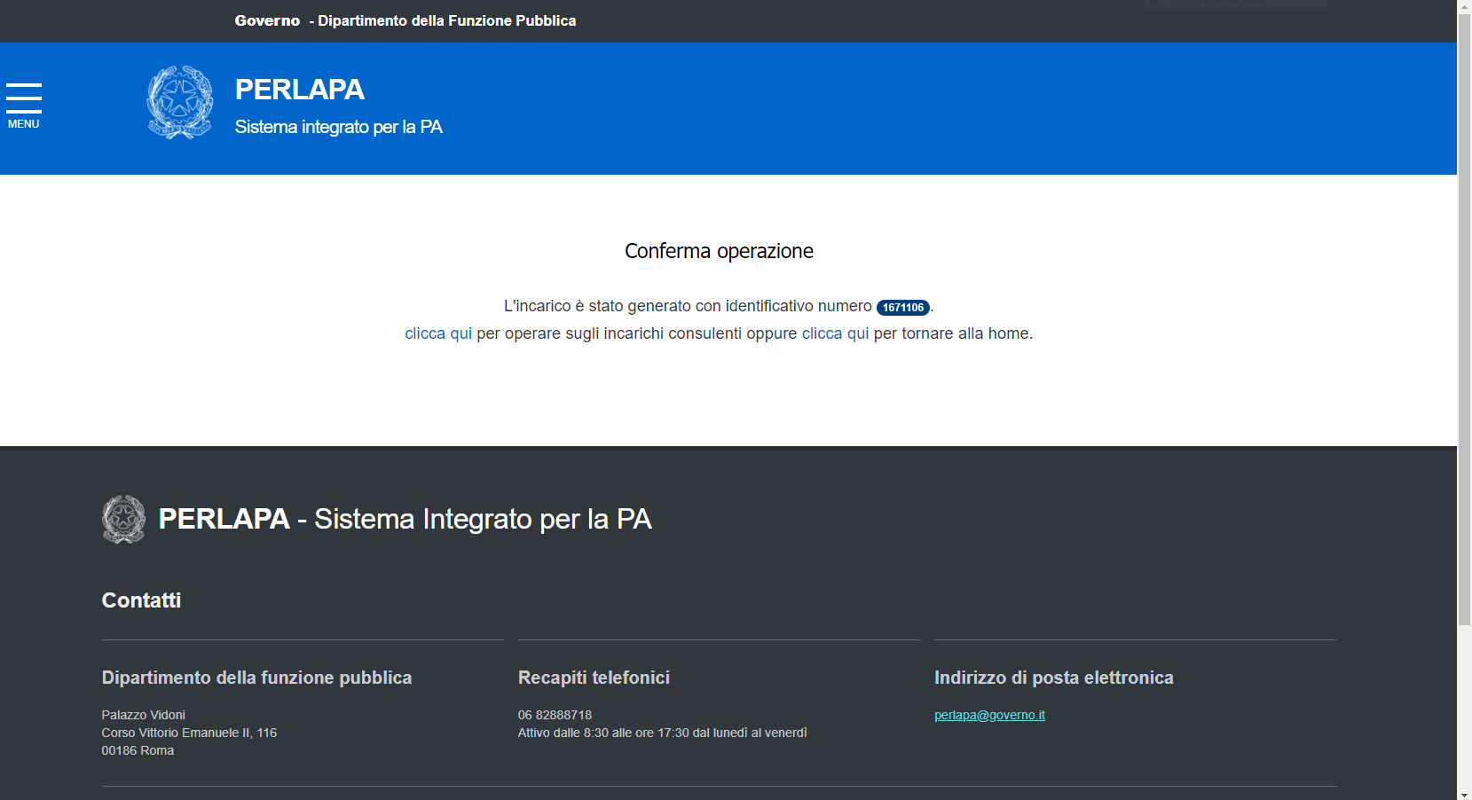Click the footer 'PERLAPA - Sistema Integrato' title

click(405, 519)
